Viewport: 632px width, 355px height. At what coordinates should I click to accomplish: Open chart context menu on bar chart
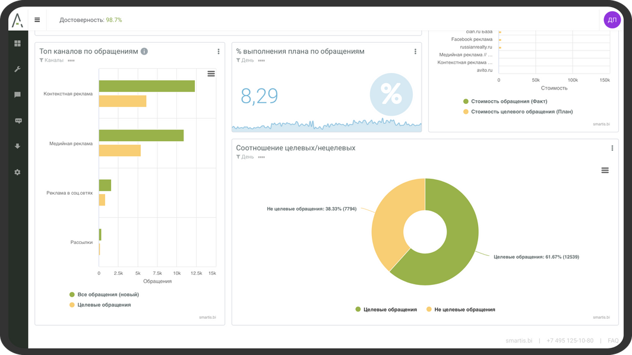pos(211,74)
